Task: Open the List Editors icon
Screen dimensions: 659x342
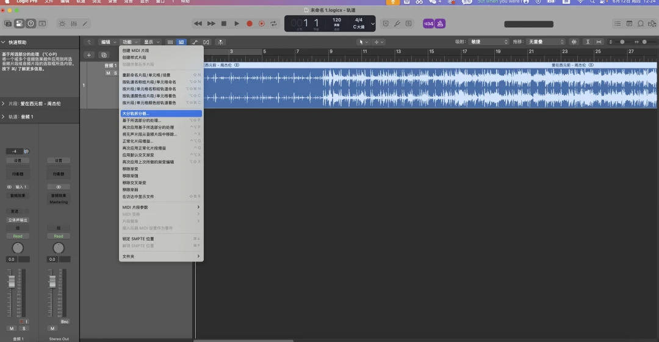Action: tap(618, 24)
